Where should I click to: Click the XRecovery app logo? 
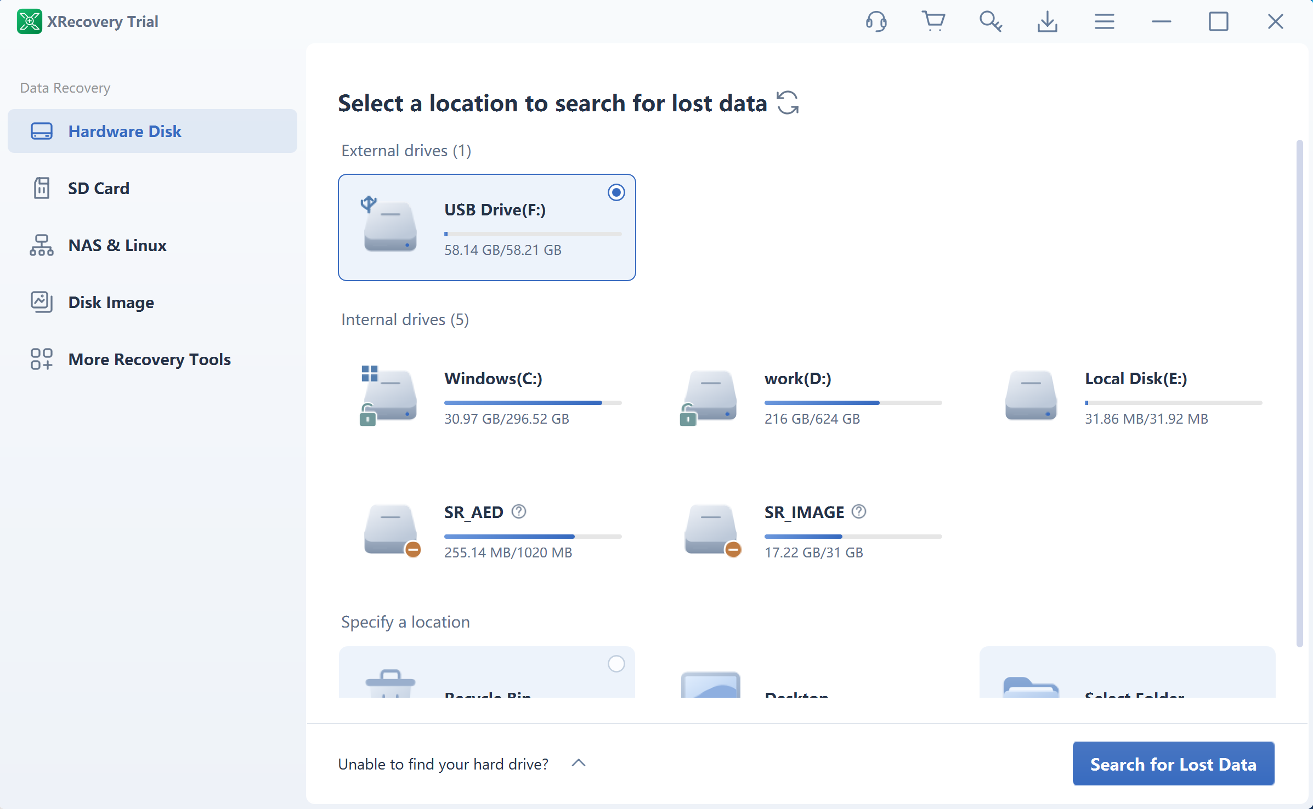pyautogui.click(x=29, y=21)
